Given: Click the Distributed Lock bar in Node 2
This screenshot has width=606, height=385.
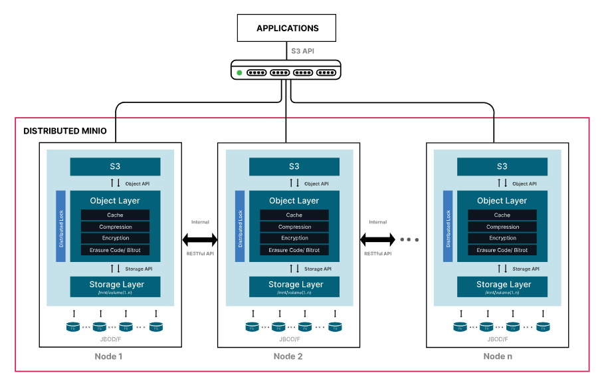Looking at the screenshot, I should [240, 226].
